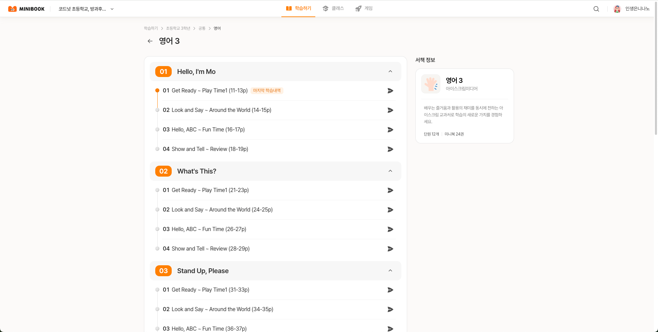Launch Look and Say (14-15p) arrow icon

(390, 110)
